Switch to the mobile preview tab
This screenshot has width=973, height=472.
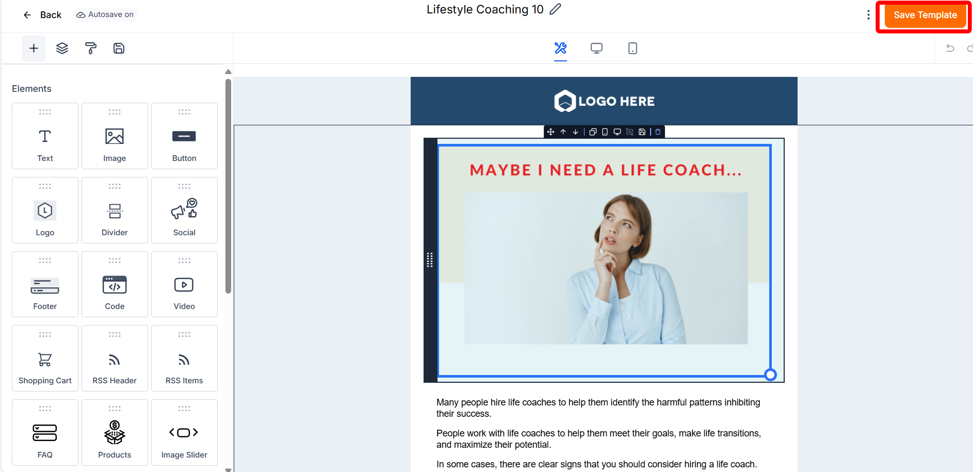click(x=633, y=48)
